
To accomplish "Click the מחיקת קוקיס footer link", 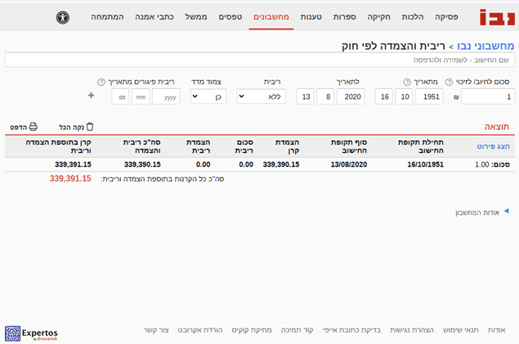I will 252,330.
